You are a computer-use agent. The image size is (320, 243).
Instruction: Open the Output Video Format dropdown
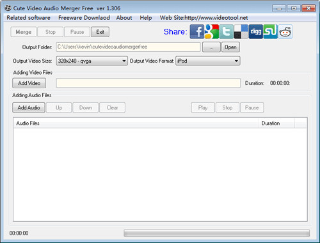click(208, 61)
